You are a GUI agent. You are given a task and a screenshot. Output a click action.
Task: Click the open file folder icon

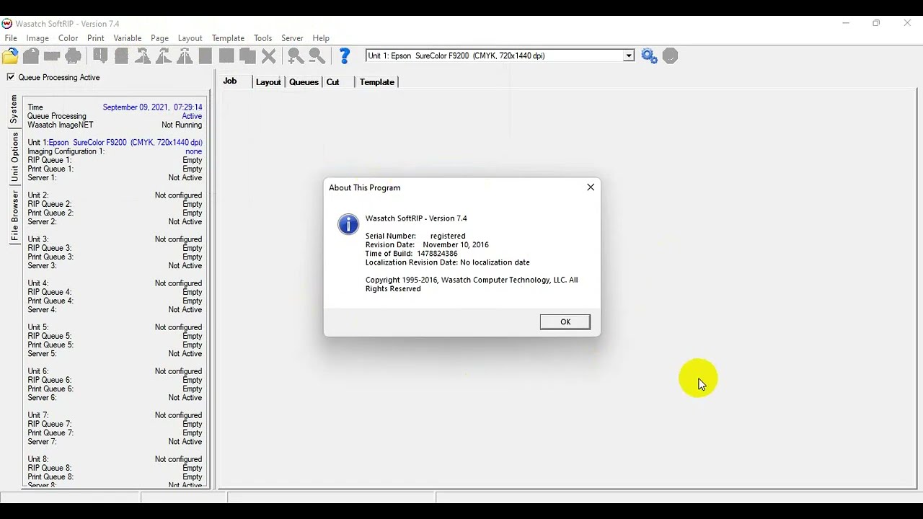tap(10, 56)
